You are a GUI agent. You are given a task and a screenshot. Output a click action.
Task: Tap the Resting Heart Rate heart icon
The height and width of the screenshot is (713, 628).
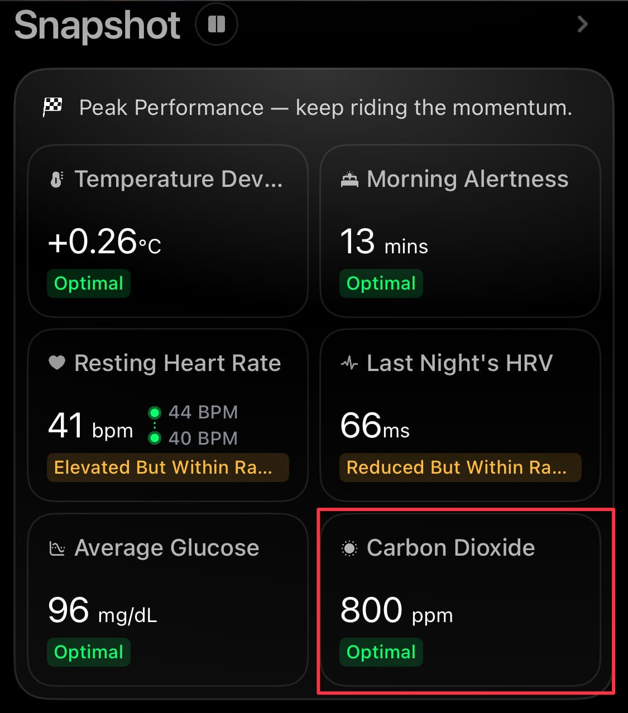pos(57,363)
